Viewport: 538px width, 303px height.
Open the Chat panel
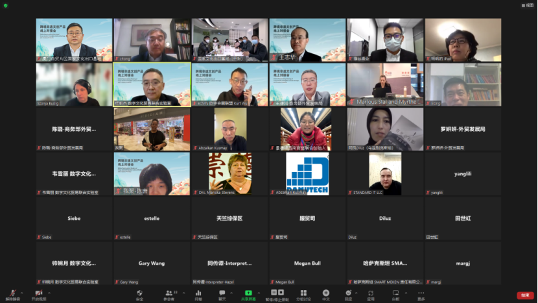tap(222, 295)
